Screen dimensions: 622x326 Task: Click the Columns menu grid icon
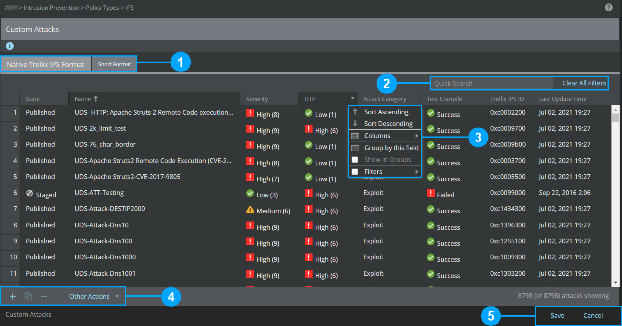tap(355, 136)
